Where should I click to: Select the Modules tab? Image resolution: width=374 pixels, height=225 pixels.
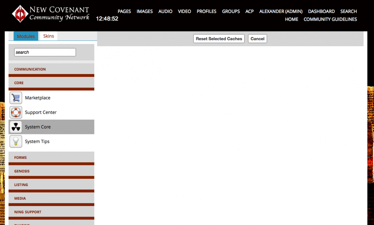pyautogui.click(x=26, y=36)
